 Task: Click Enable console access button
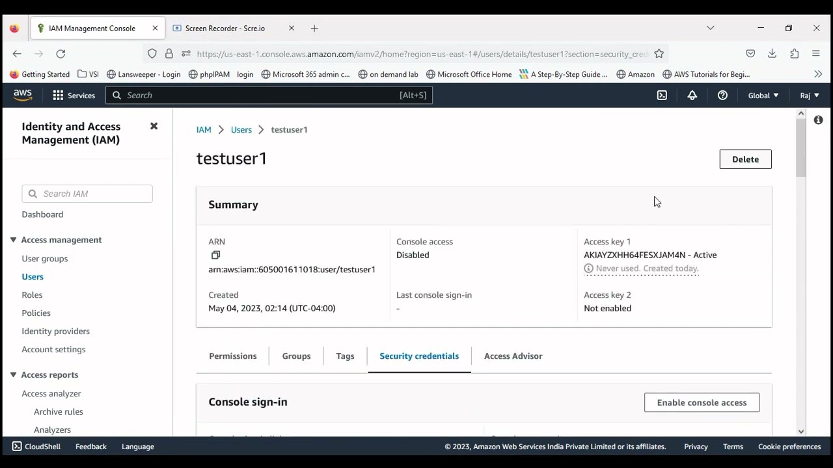click(x=702, y=402)
